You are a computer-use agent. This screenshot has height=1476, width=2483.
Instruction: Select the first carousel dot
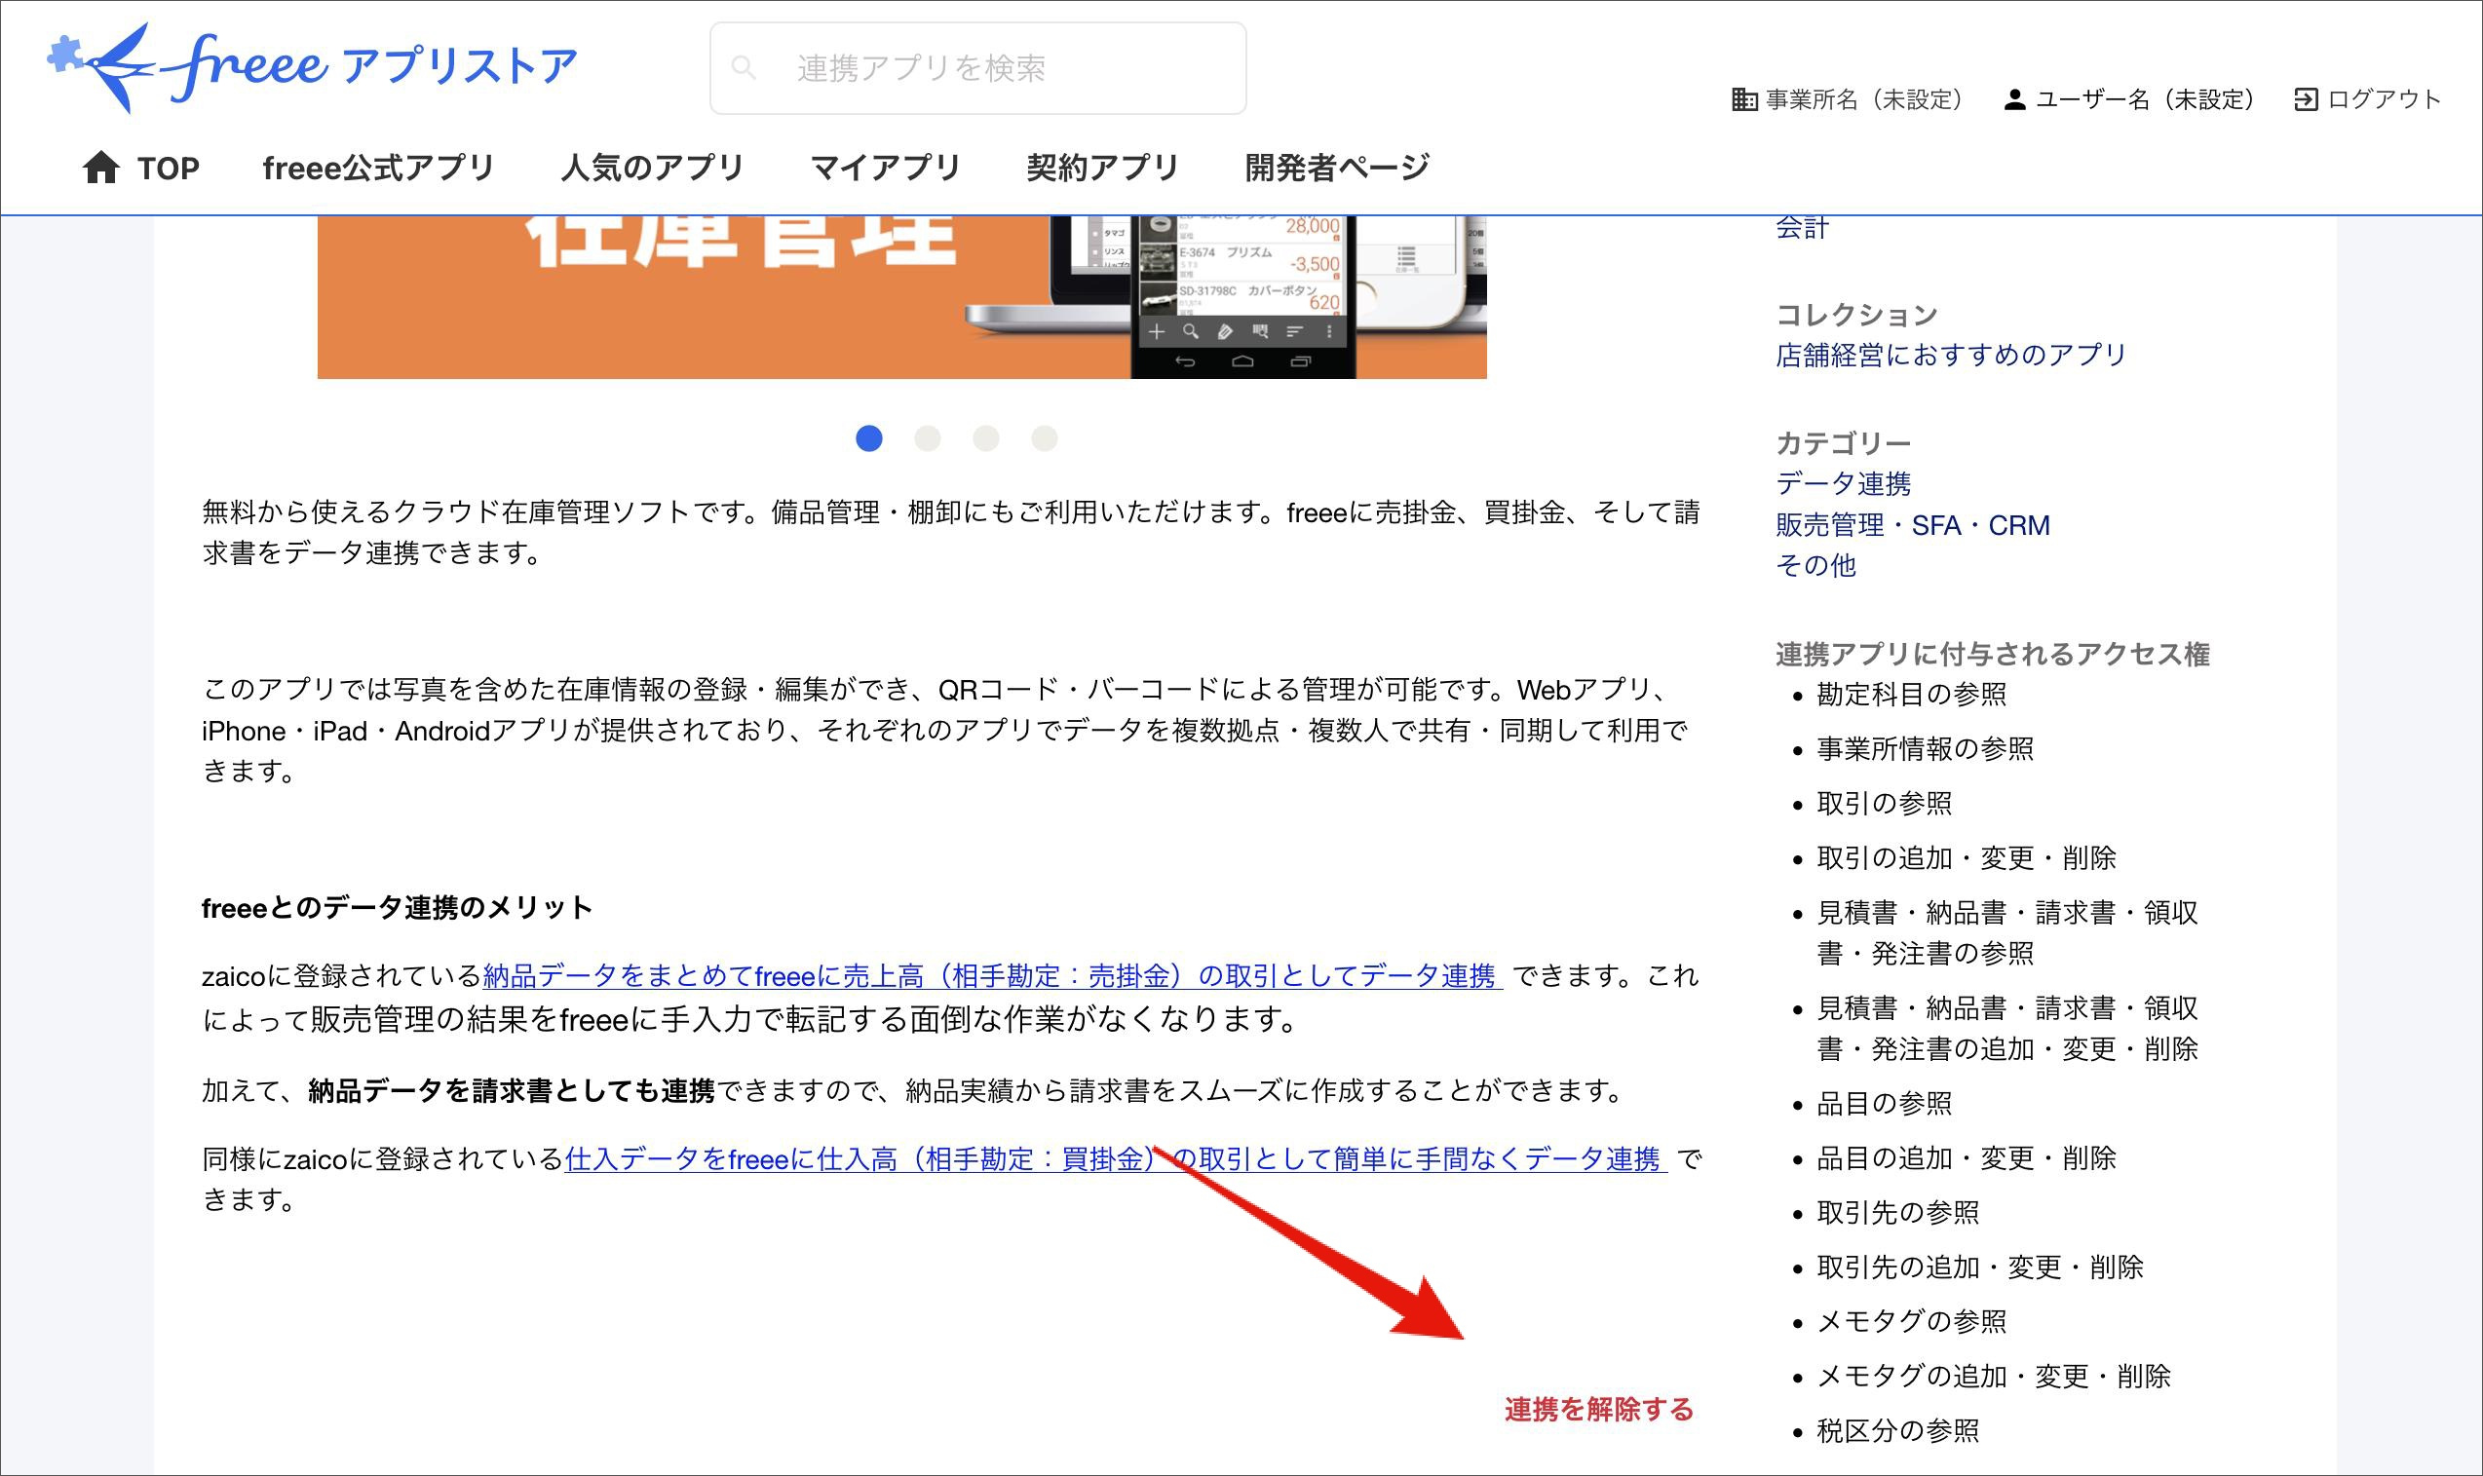[x=868, y=438]
